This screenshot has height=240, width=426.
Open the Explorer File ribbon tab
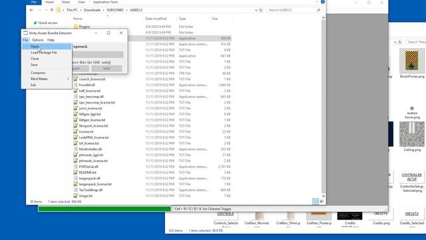34,2
